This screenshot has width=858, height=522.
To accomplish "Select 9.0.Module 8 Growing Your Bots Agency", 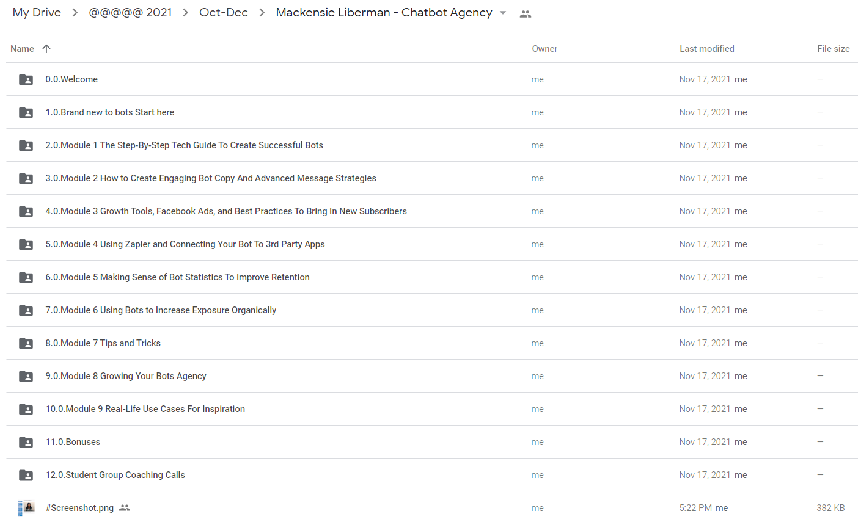I will 126,376.
